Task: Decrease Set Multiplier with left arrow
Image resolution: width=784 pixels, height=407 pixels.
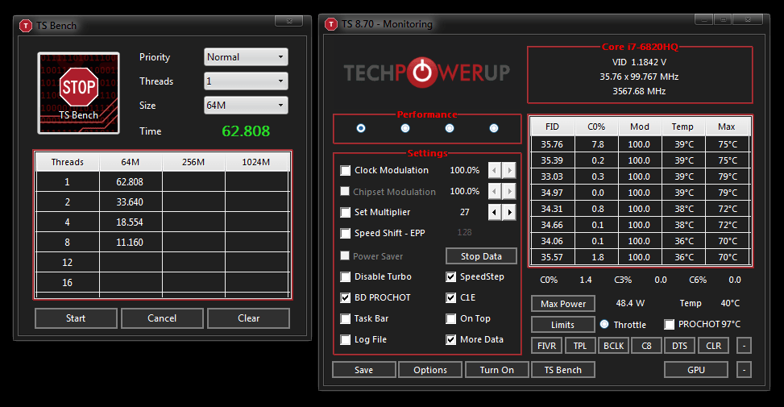Action: tap(495, 213)
